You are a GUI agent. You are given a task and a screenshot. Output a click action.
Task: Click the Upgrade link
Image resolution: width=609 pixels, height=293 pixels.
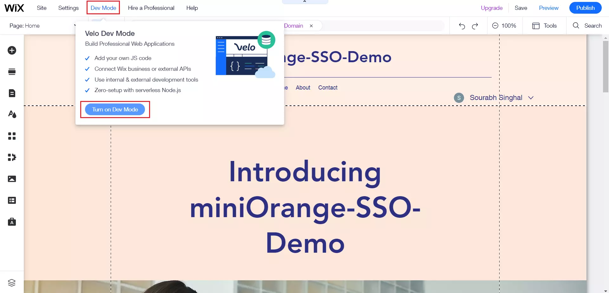pyautogui.click(x=491, y=8)
